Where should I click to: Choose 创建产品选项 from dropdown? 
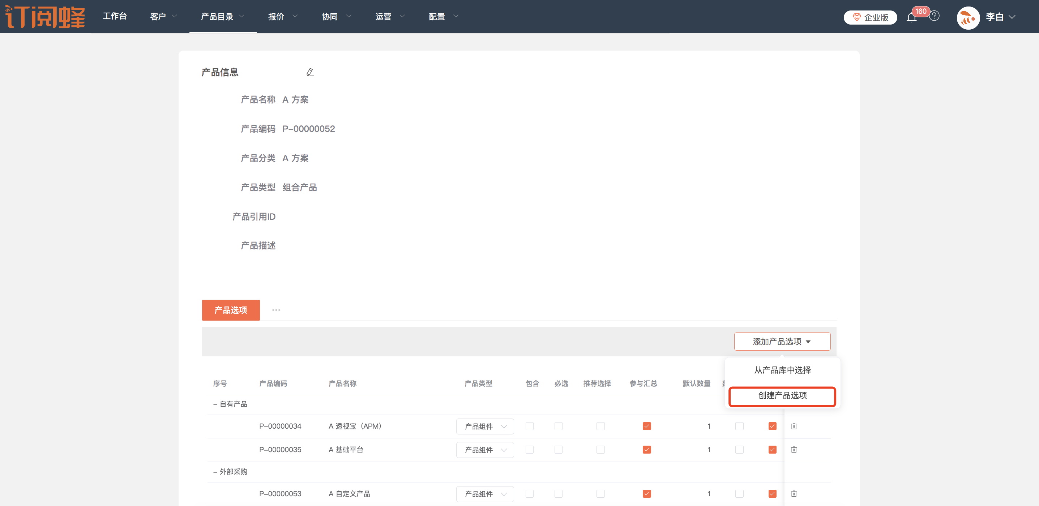coord(782,395)
